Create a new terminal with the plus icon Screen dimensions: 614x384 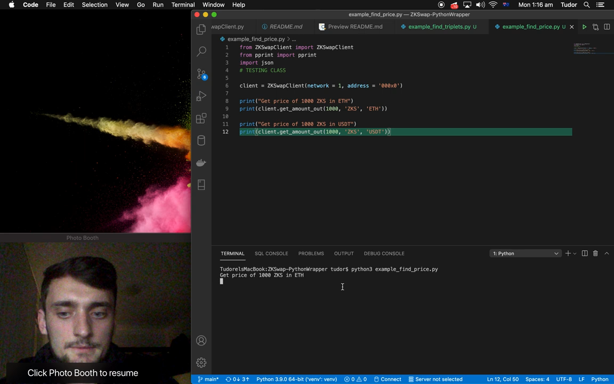pyautogui.click(x=568, y=253)
